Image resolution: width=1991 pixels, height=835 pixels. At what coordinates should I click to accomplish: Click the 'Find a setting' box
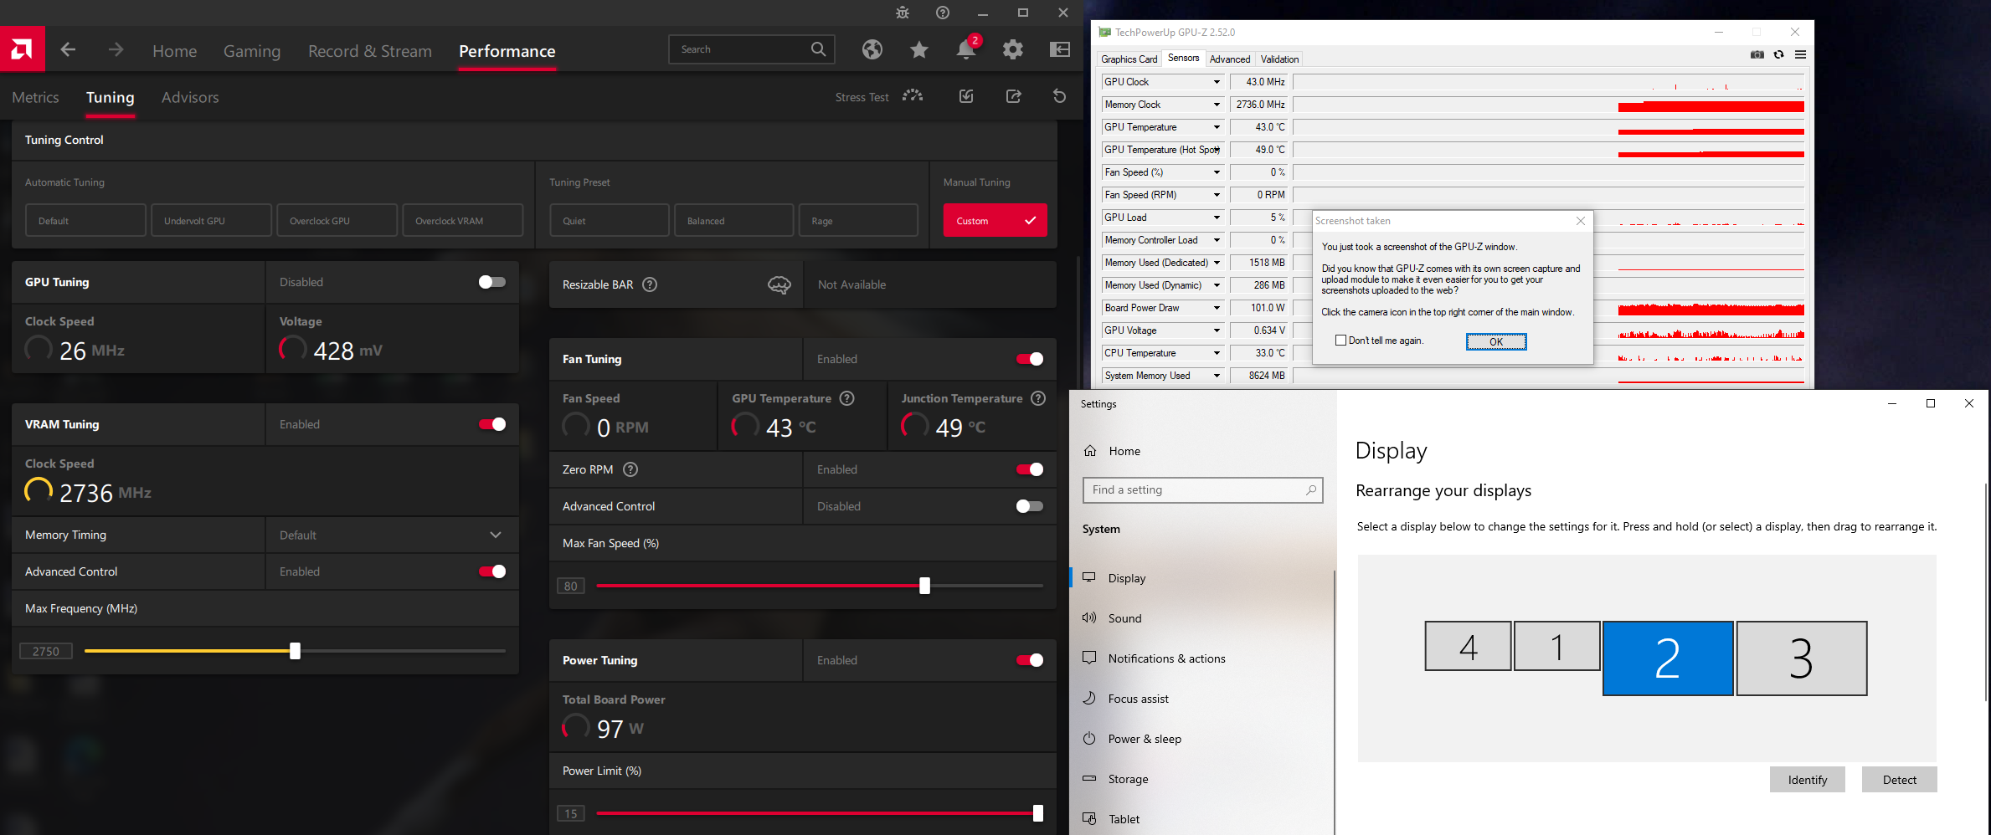pyautogui.click(x=1202, y=489)
